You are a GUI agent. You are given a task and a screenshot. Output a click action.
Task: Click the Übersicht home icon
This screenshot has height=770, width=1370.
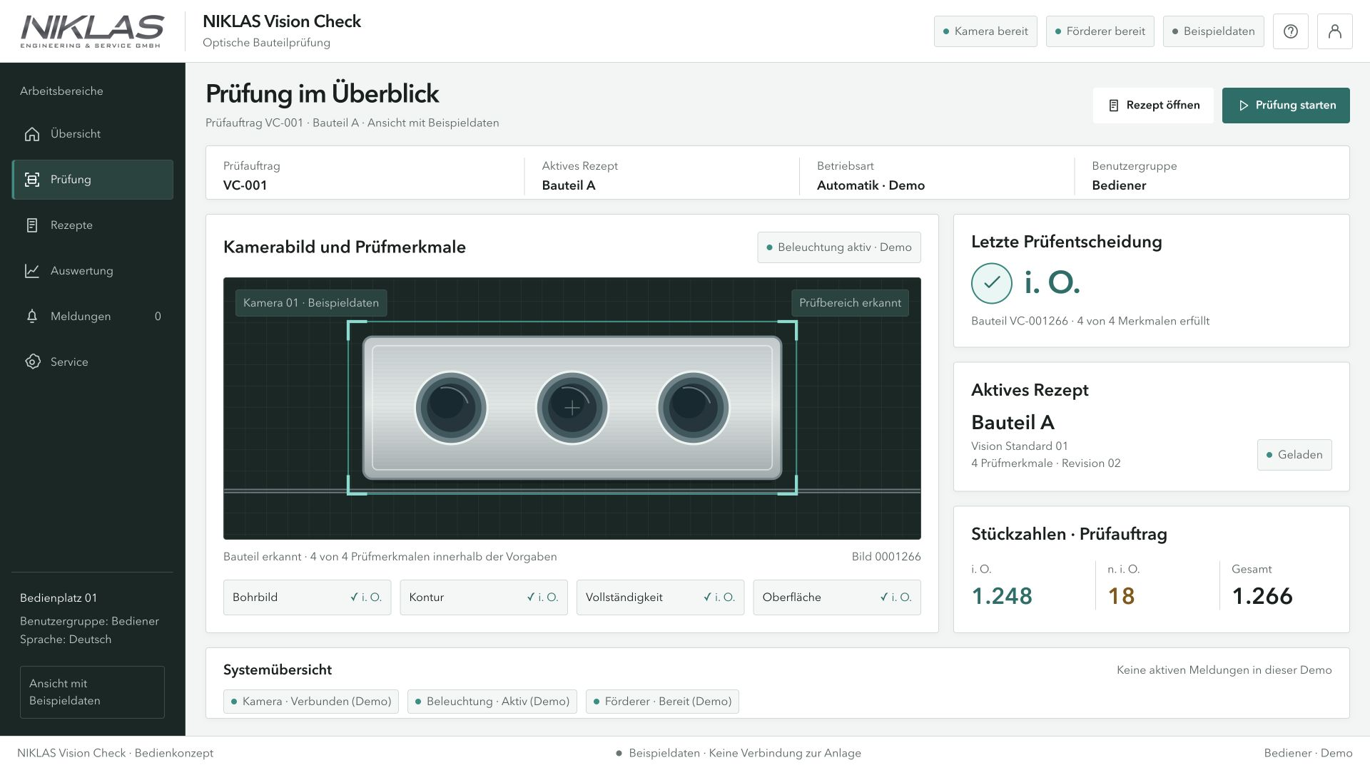point(32,134)
